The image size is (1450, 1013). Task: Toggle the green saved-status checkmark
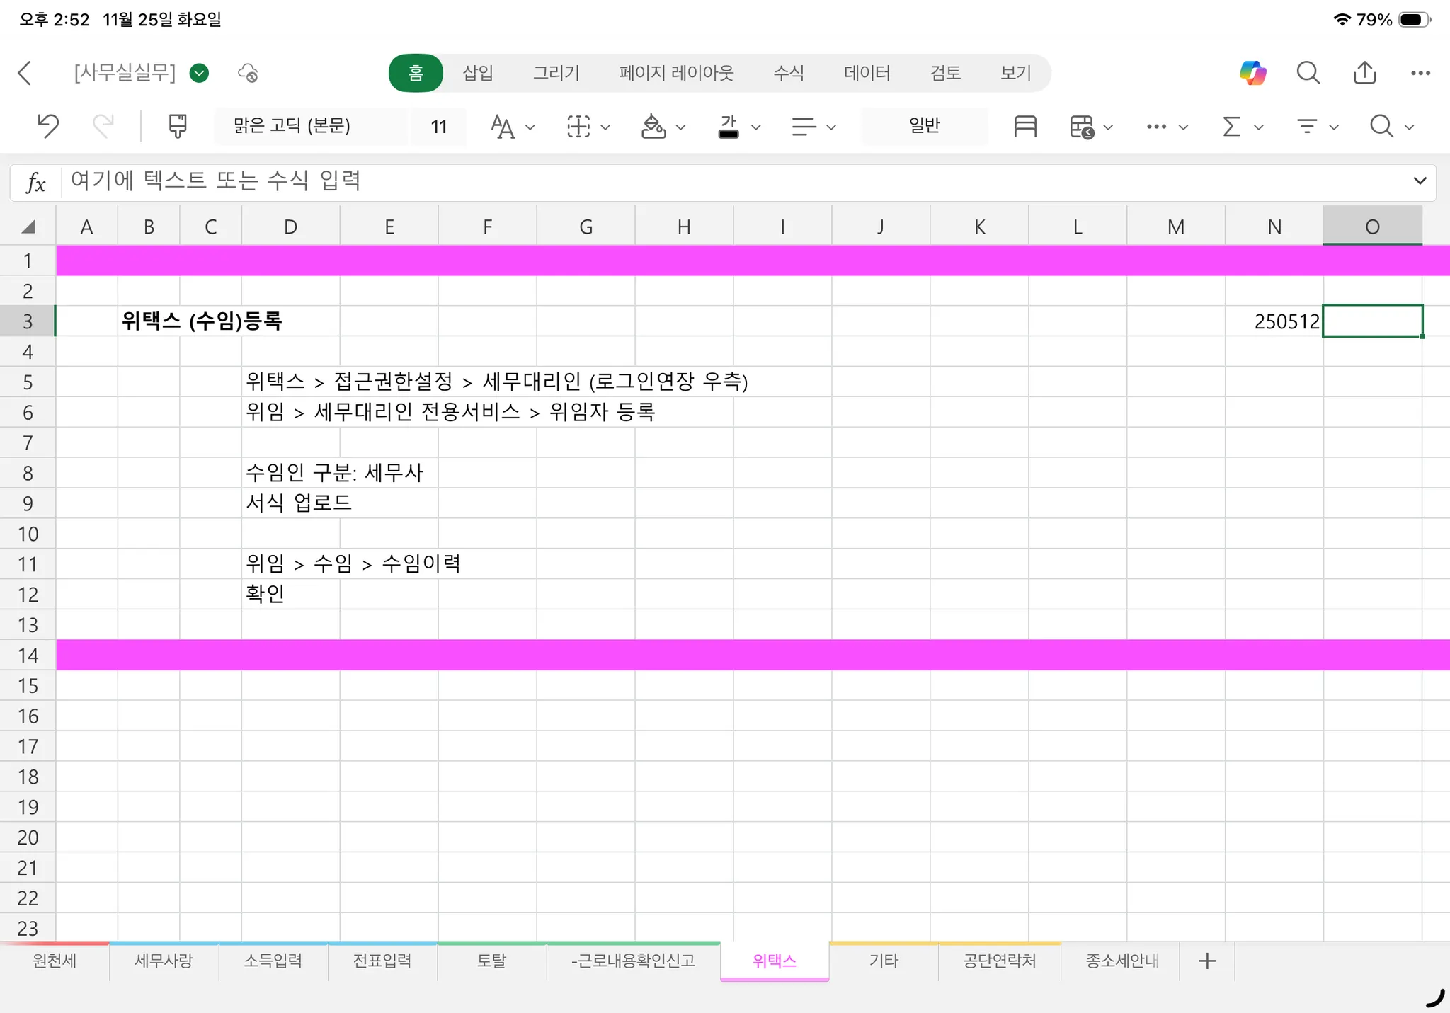[x=200, y=73]
